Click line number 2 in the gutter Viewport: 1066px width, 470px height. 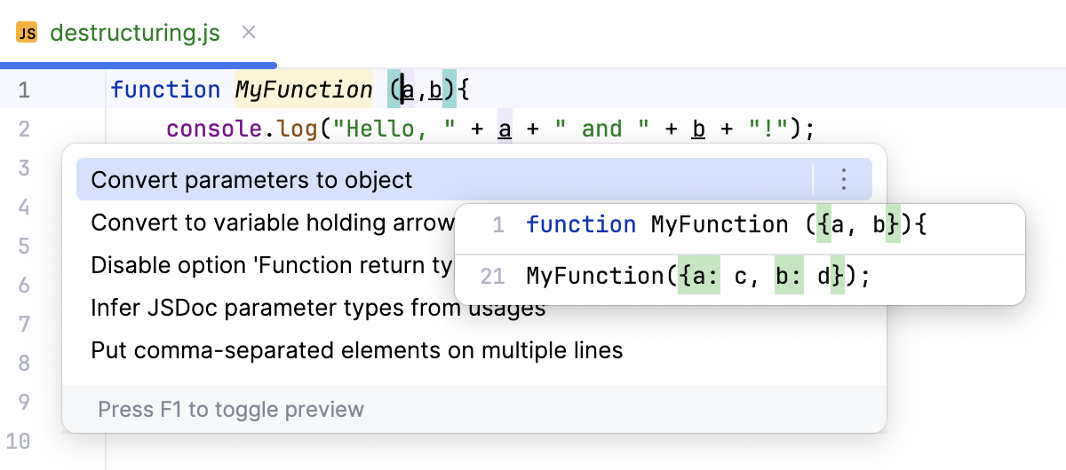coord(23,129)
